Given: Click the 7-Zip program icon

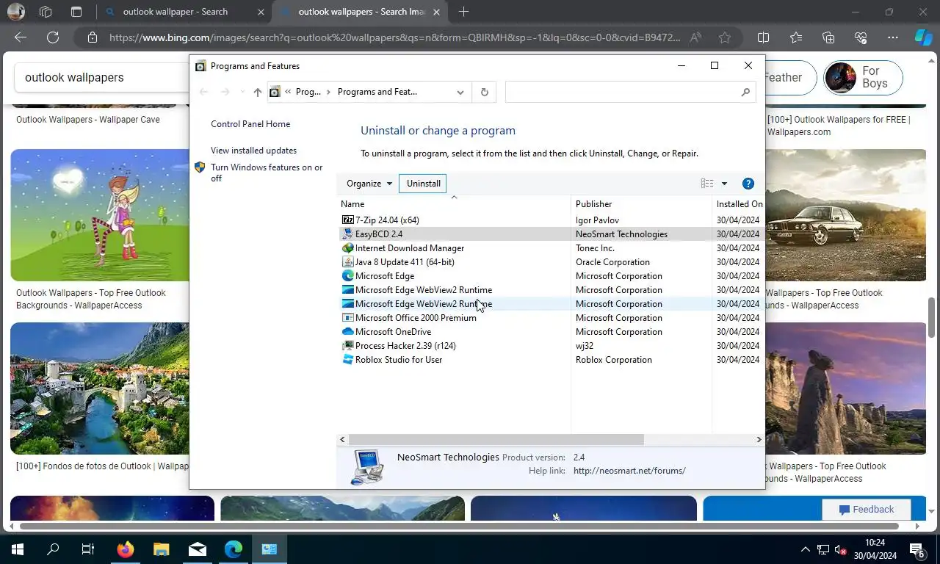Looking at the screenshot, I should (347, 220).
